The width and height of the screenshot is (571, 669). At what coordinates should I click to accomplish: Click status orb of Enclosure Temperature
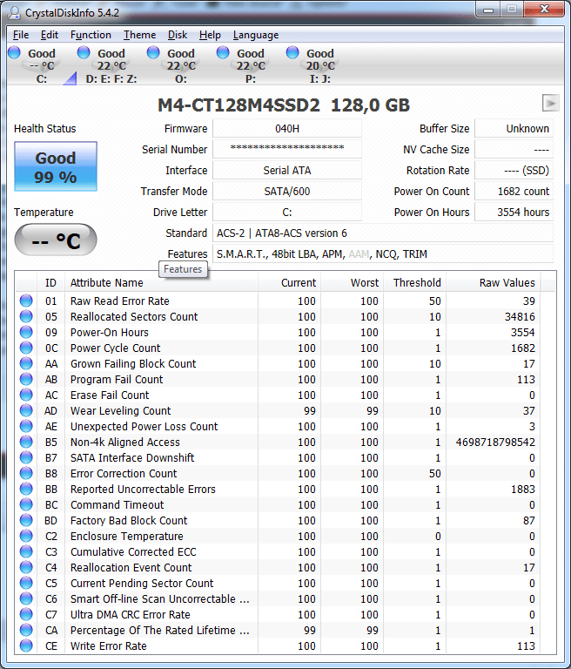coord(26,536)
